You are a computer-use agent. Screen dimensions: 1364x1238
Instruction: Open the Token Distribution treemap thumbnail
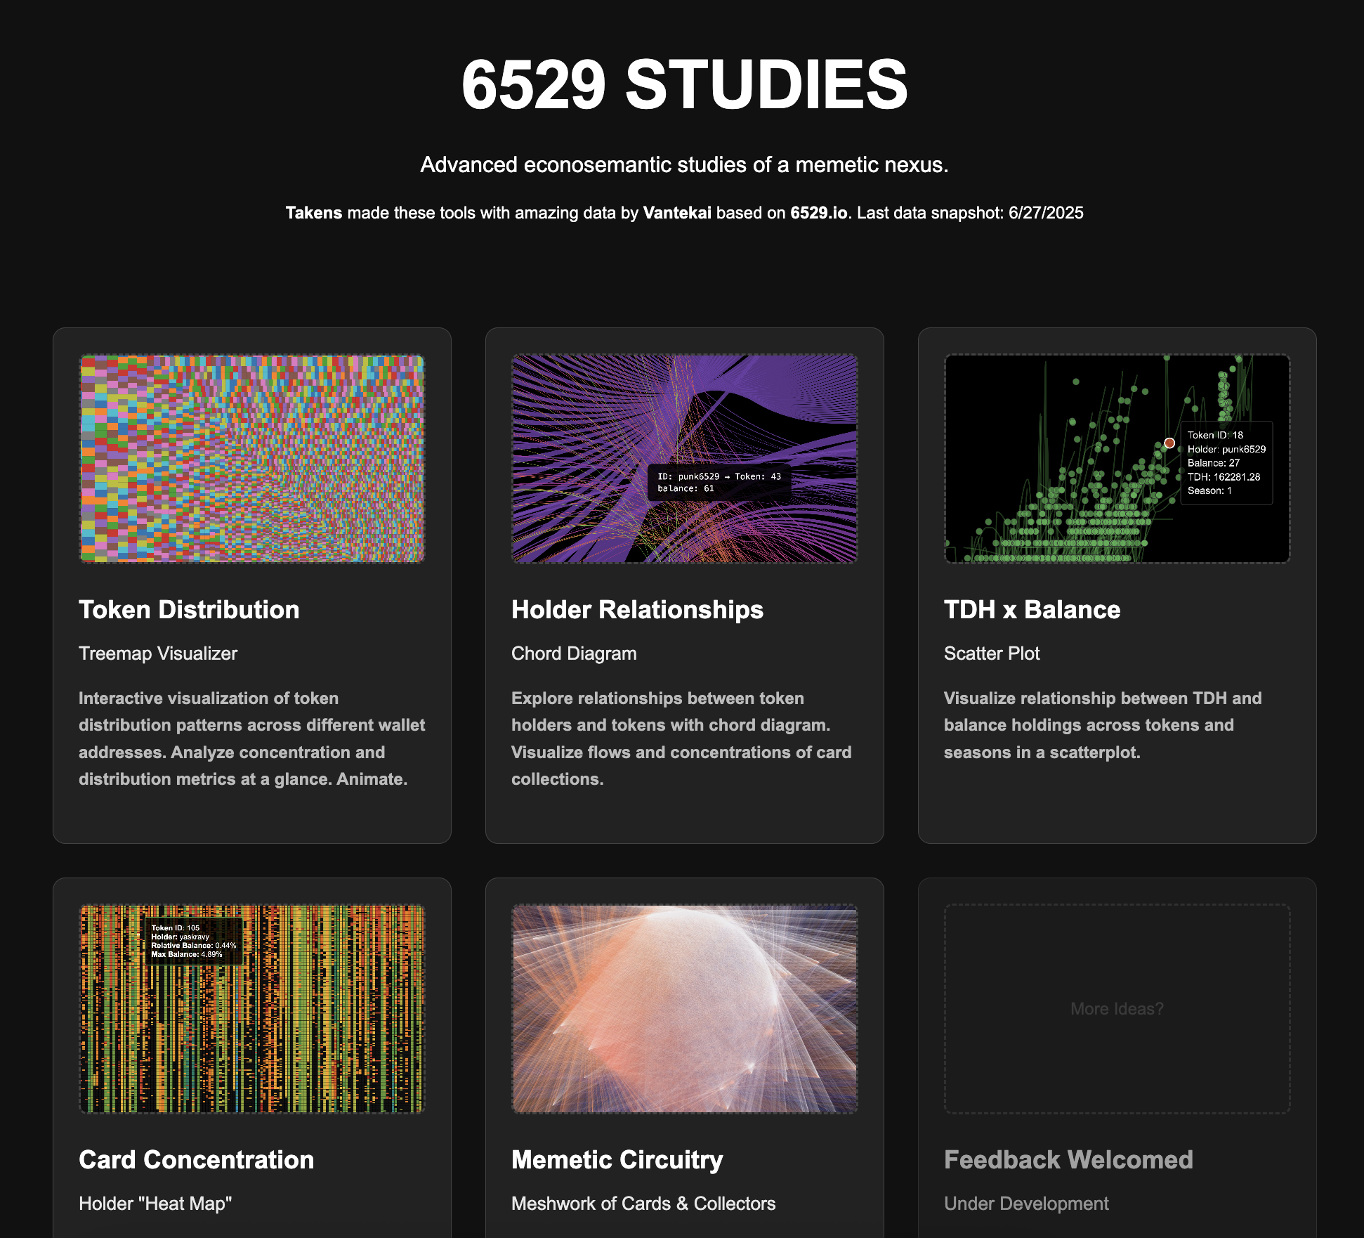[251, 458]
